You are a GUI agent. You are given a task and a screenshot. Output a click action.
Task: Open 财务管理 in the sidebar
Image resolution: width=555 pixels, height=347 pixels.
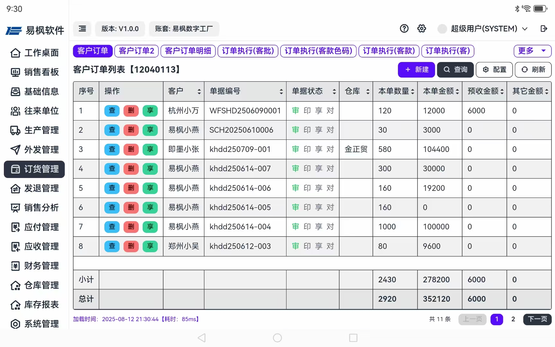(x=34, y=266)
